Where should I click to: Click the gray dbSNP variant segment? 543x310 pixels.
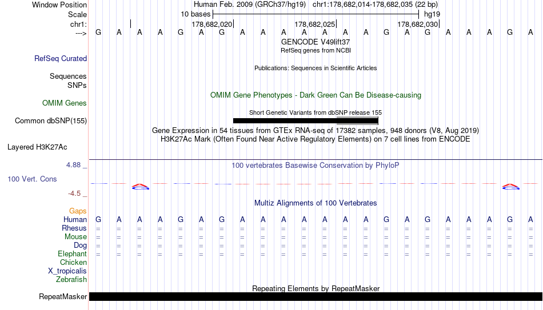tap(357, 121)
